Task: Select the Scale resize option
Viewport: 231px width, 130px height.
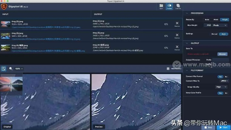Action: click(x=207, y=19)
